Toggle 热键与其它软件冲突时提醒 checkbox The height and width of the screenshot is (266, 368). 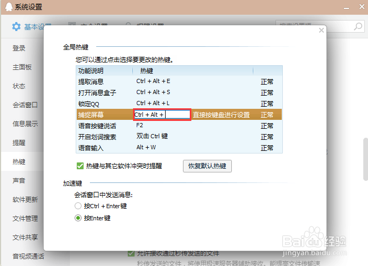(x=80, y=166)
